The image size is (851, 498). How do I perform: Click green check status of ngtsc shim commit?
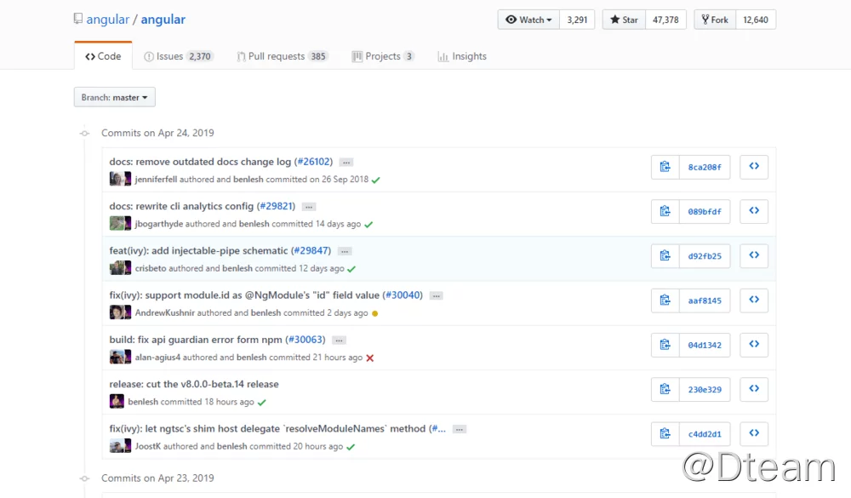[x=351, y=447]
